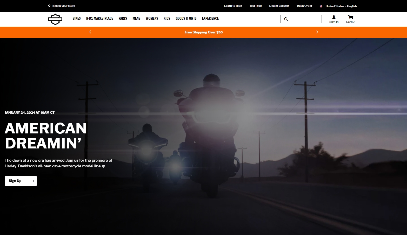
Task: Click the January 24, 2024 at 10AM CT text
Action: pos(30,112)
